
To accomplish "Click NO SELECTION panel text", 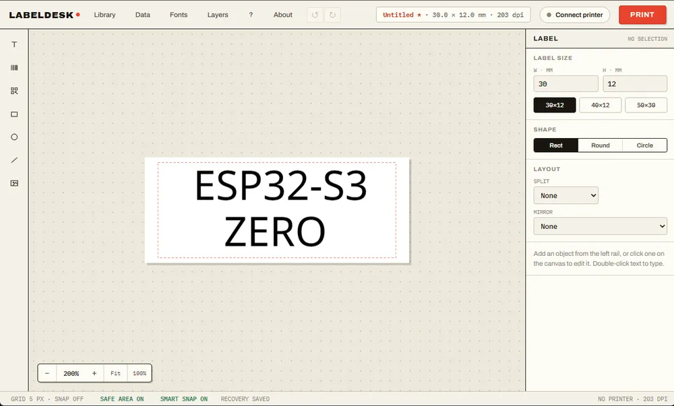I will pos(647,39).
